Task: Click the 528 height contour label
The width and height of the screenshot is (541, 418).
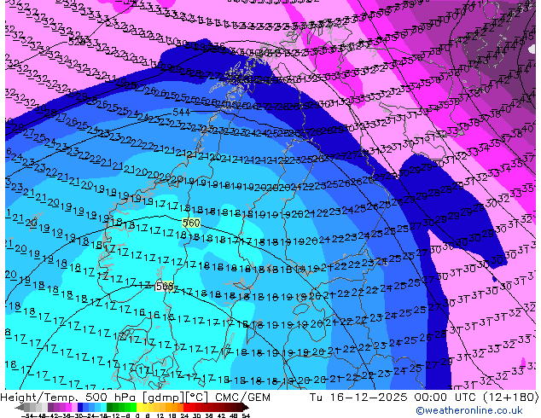Action: pyautogui.click(x=77, y=42)
